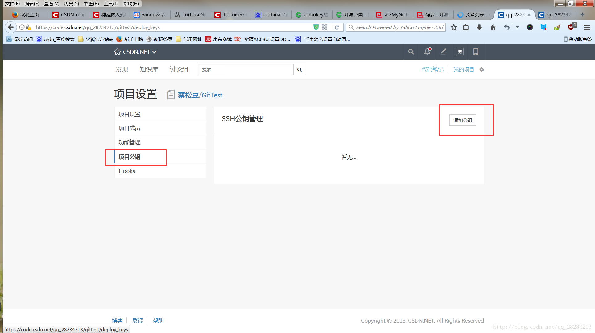595x333 pixels.
Task: Open the 编辑(E) menu
Action: click(32, 4)
